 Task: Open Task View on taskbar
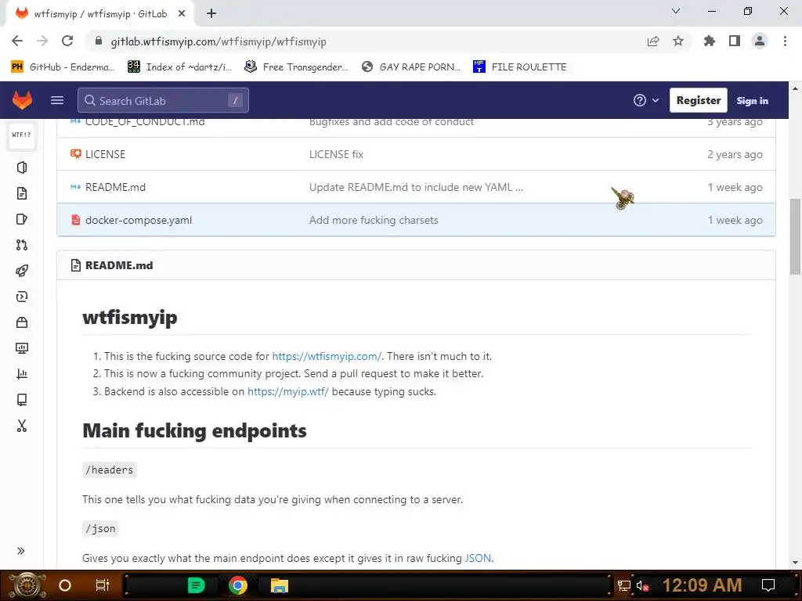point(102,585)
